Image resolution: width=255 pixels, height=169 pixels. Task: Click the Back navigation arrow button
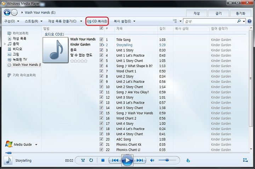click(7, 12)
